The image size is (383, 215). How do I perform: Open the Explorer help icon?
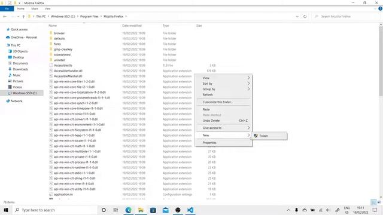tap(380, 8)
